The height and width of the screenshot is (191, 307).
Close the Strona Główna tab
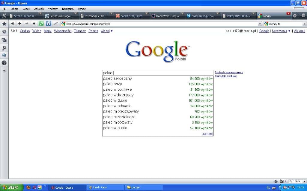pos(40,13)
